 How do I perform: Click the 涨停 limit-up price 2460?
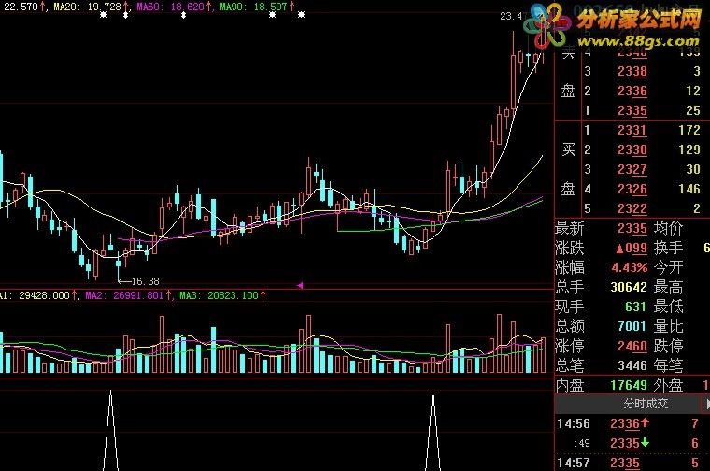pyautogui.click(x=632, y=346)
